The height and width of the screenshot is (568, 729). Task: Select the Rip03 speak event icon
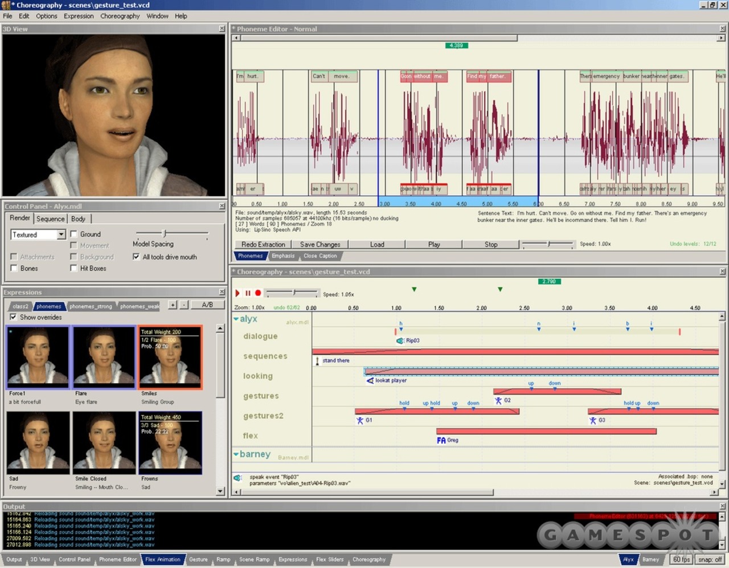pyautogui.click(x=400, y=340)
